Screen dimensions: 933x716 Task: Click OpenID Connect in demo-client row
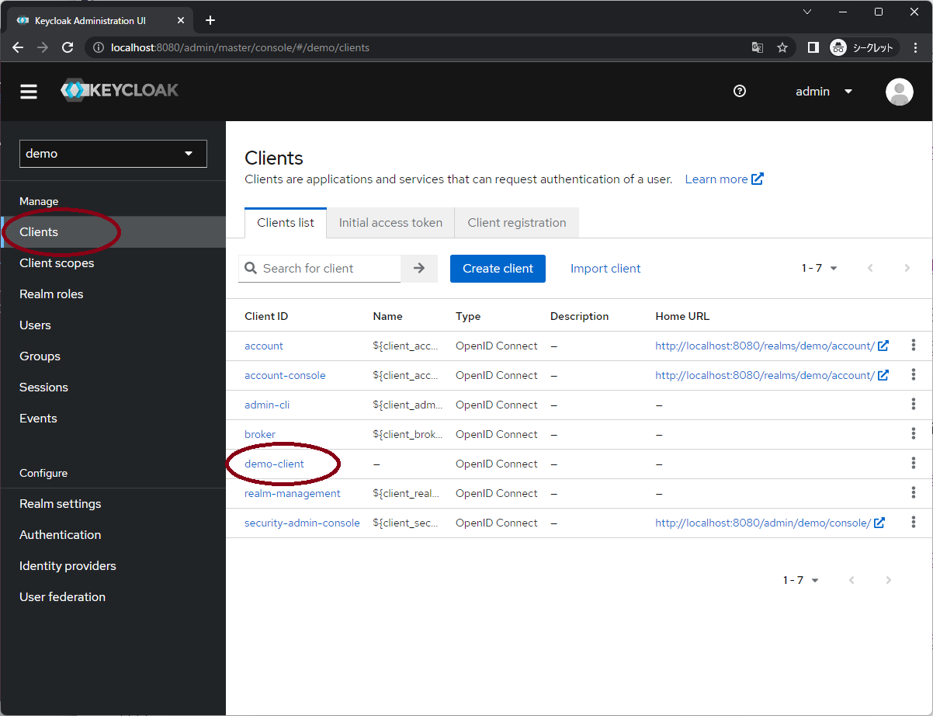pos(497,464)
